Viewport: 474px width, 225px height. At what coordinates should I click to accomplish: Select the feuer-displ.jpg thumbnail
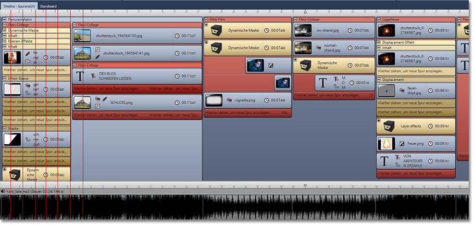pos(386,91)
